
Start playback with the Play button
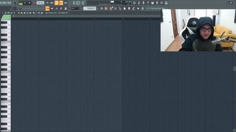click(x=25, y=3)
